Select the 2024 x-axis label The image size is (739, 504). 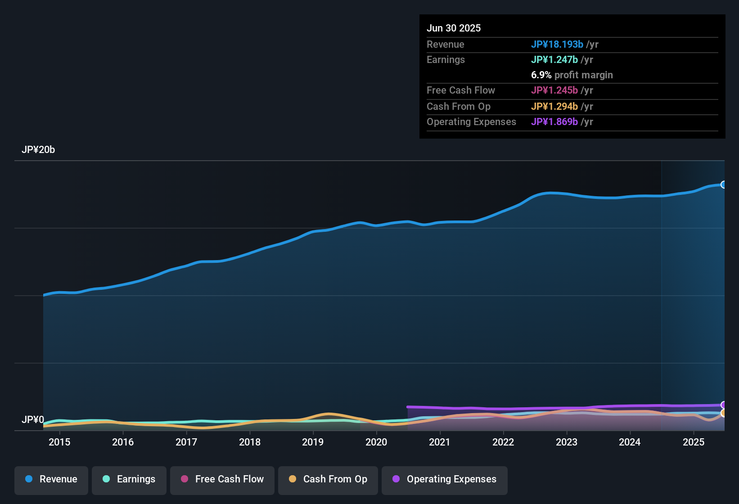click(x=630, y=442)
